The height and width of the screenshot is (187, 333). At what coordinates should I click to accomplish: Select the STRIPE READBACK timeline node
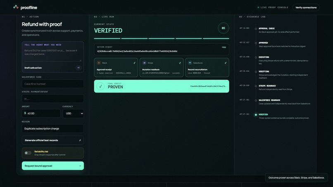[x=256, y=86]
